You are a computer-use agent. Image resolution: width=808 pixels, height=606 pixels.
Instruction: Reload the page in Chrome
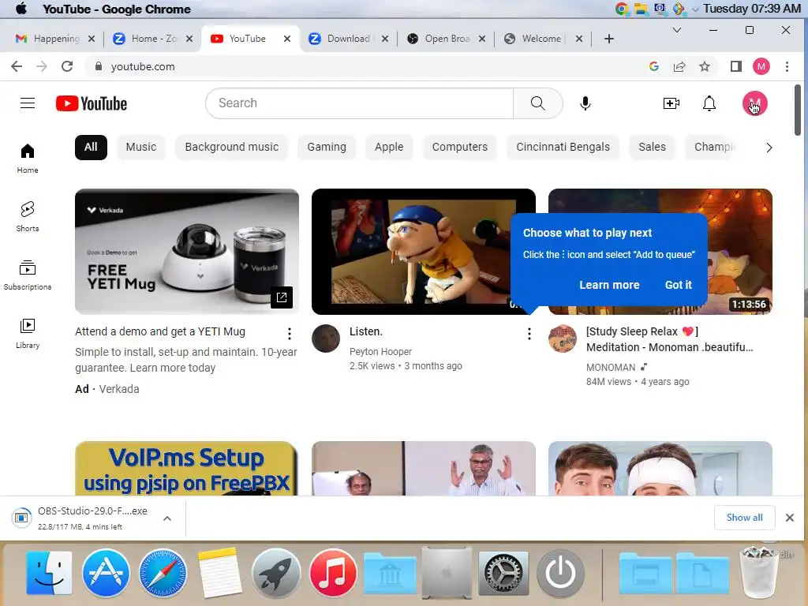tap(67, 66)
